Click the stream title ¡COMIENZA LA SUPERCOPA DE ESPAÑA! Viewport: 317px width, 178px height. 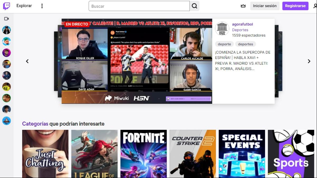pyautogui.click(x=243, y=60)
